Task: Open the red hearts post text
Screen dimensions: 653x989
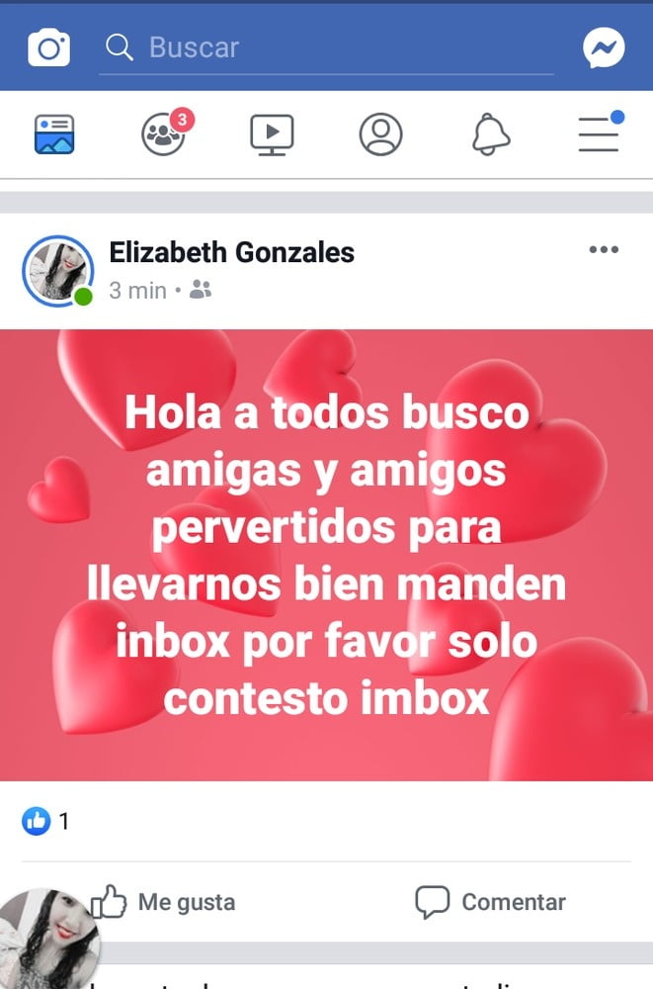Action: tap(326, 555)
